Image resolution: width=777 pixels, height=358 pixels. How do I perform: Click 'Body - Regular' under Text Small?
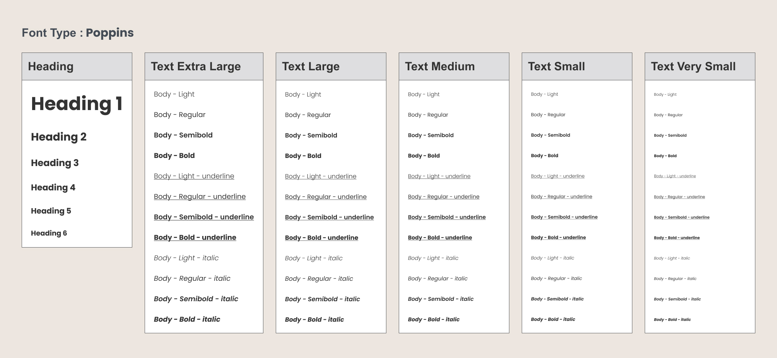[548, 115]
